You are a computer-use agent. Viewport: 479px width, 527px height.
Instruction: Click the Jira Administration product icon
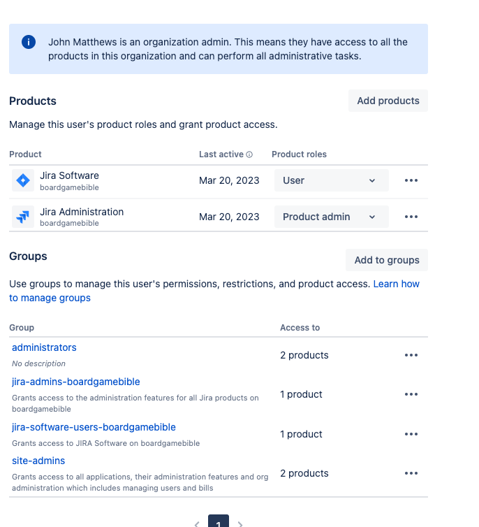pos(23,217)
